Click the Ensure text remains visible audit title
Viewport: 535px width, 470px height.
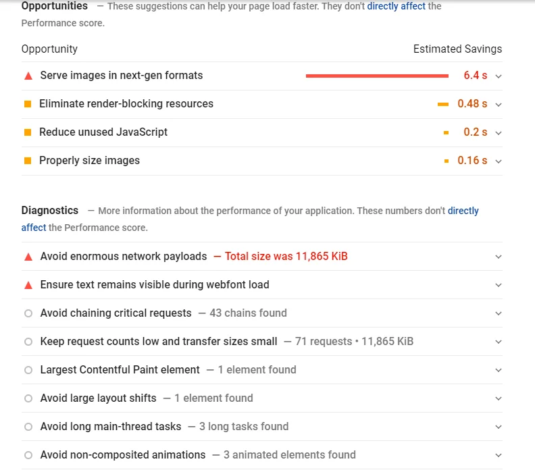click(155, 285)
